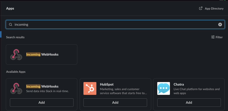Screen dimensions: 228x111
Task: Click the Filter sliders icon
Action: click(x=213, y=37)
